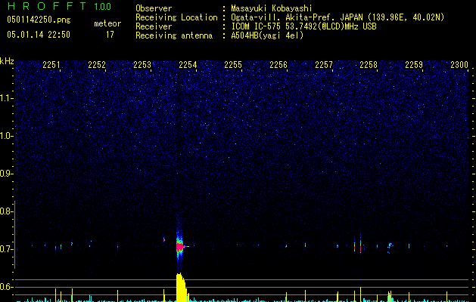Click the 2254 time marker
The image size is (476, 302).
(x=188, y=65)
